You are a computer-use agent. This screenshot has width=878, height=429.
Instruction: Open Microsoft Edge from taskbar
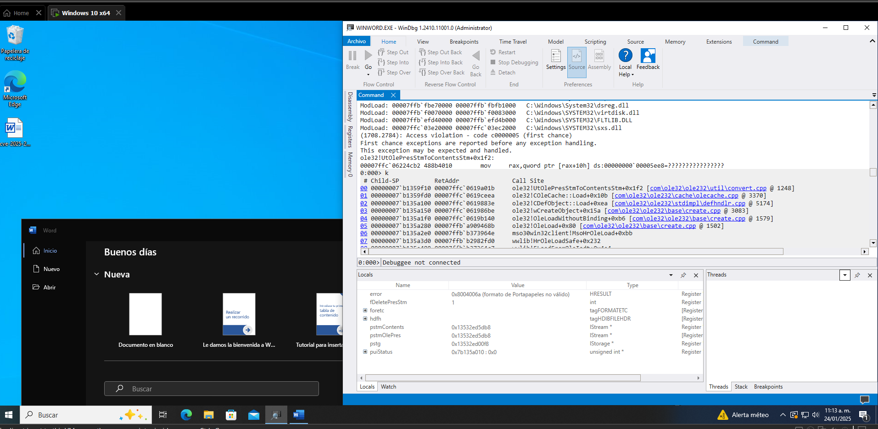pos(186,415)
